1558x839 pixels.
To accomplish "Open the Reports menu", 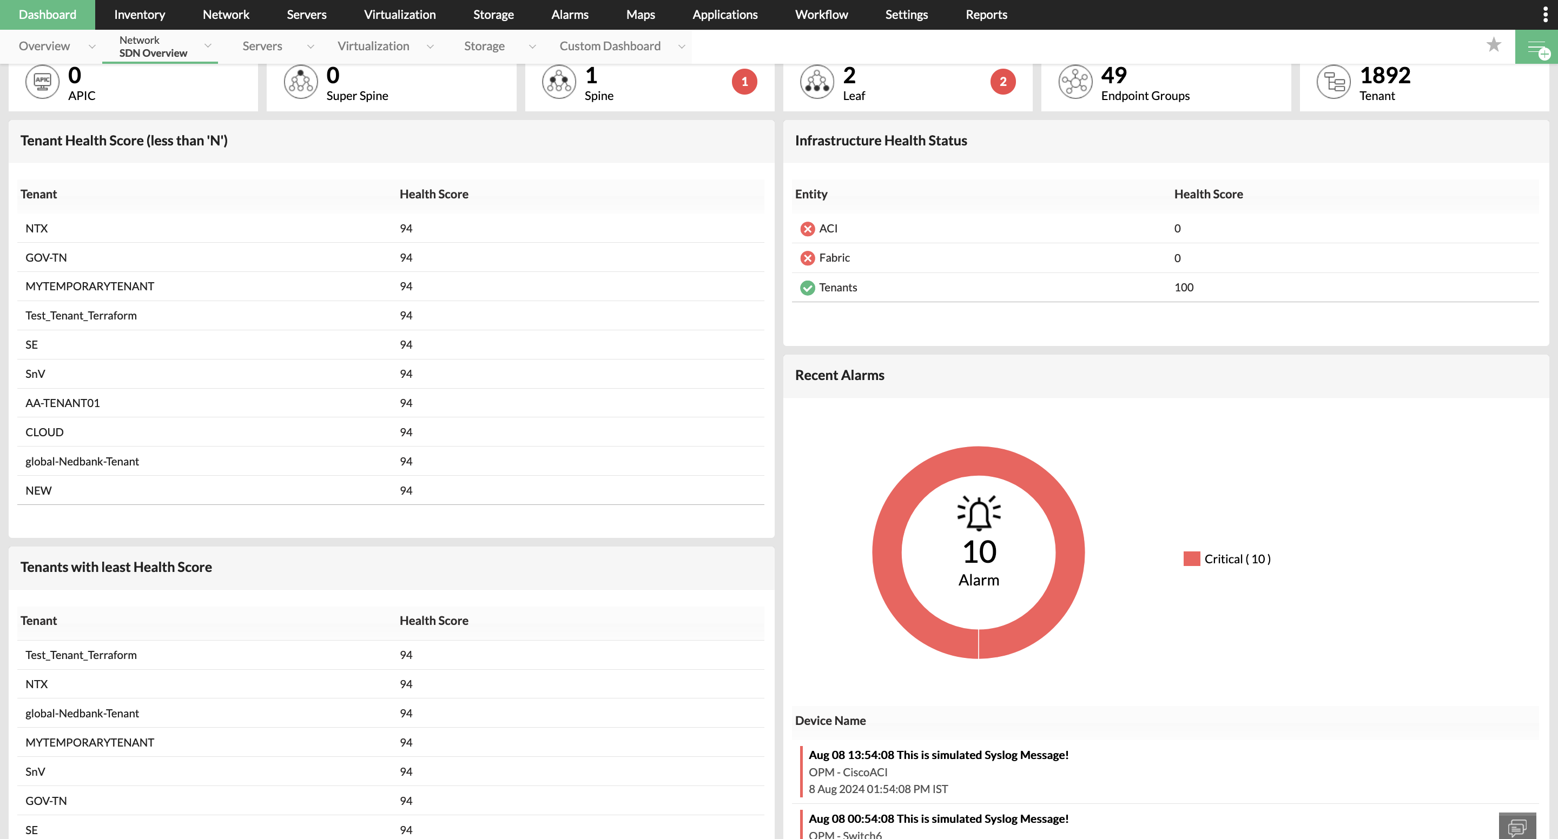I will 986,15.
